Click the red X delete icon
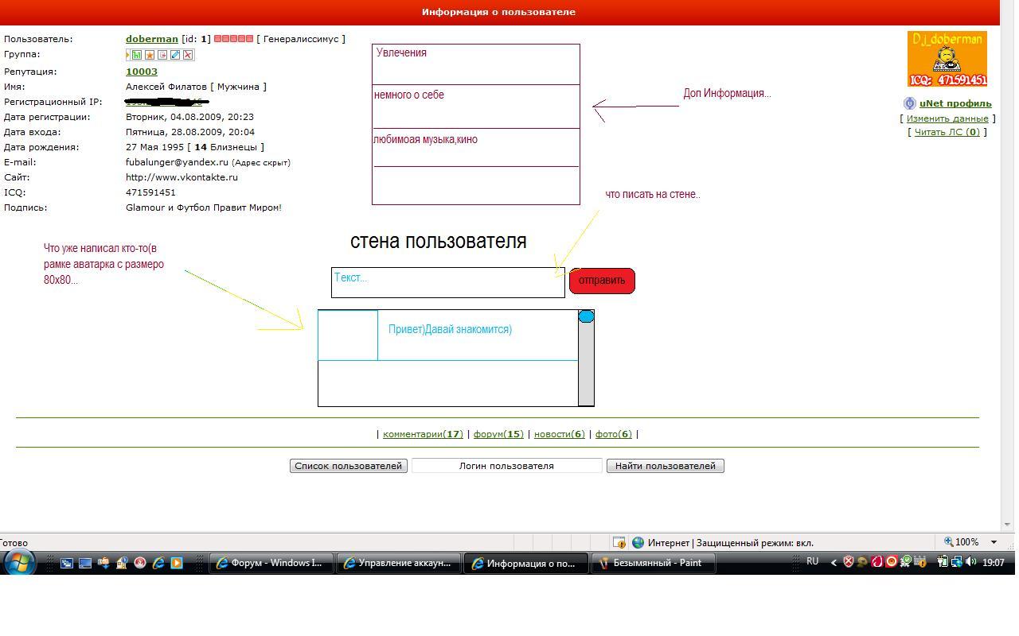The width and height of the screenshot is (1019, 636). point(188,55)
